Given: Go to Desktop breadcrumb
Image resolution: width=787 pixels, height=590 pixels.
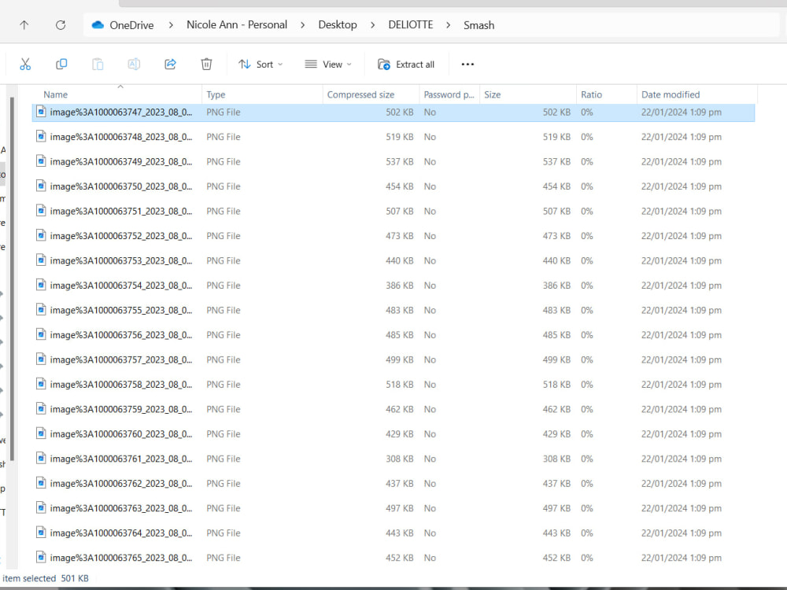Looking at the screenshot, I should pyautogui.click(x=338, y=25).
